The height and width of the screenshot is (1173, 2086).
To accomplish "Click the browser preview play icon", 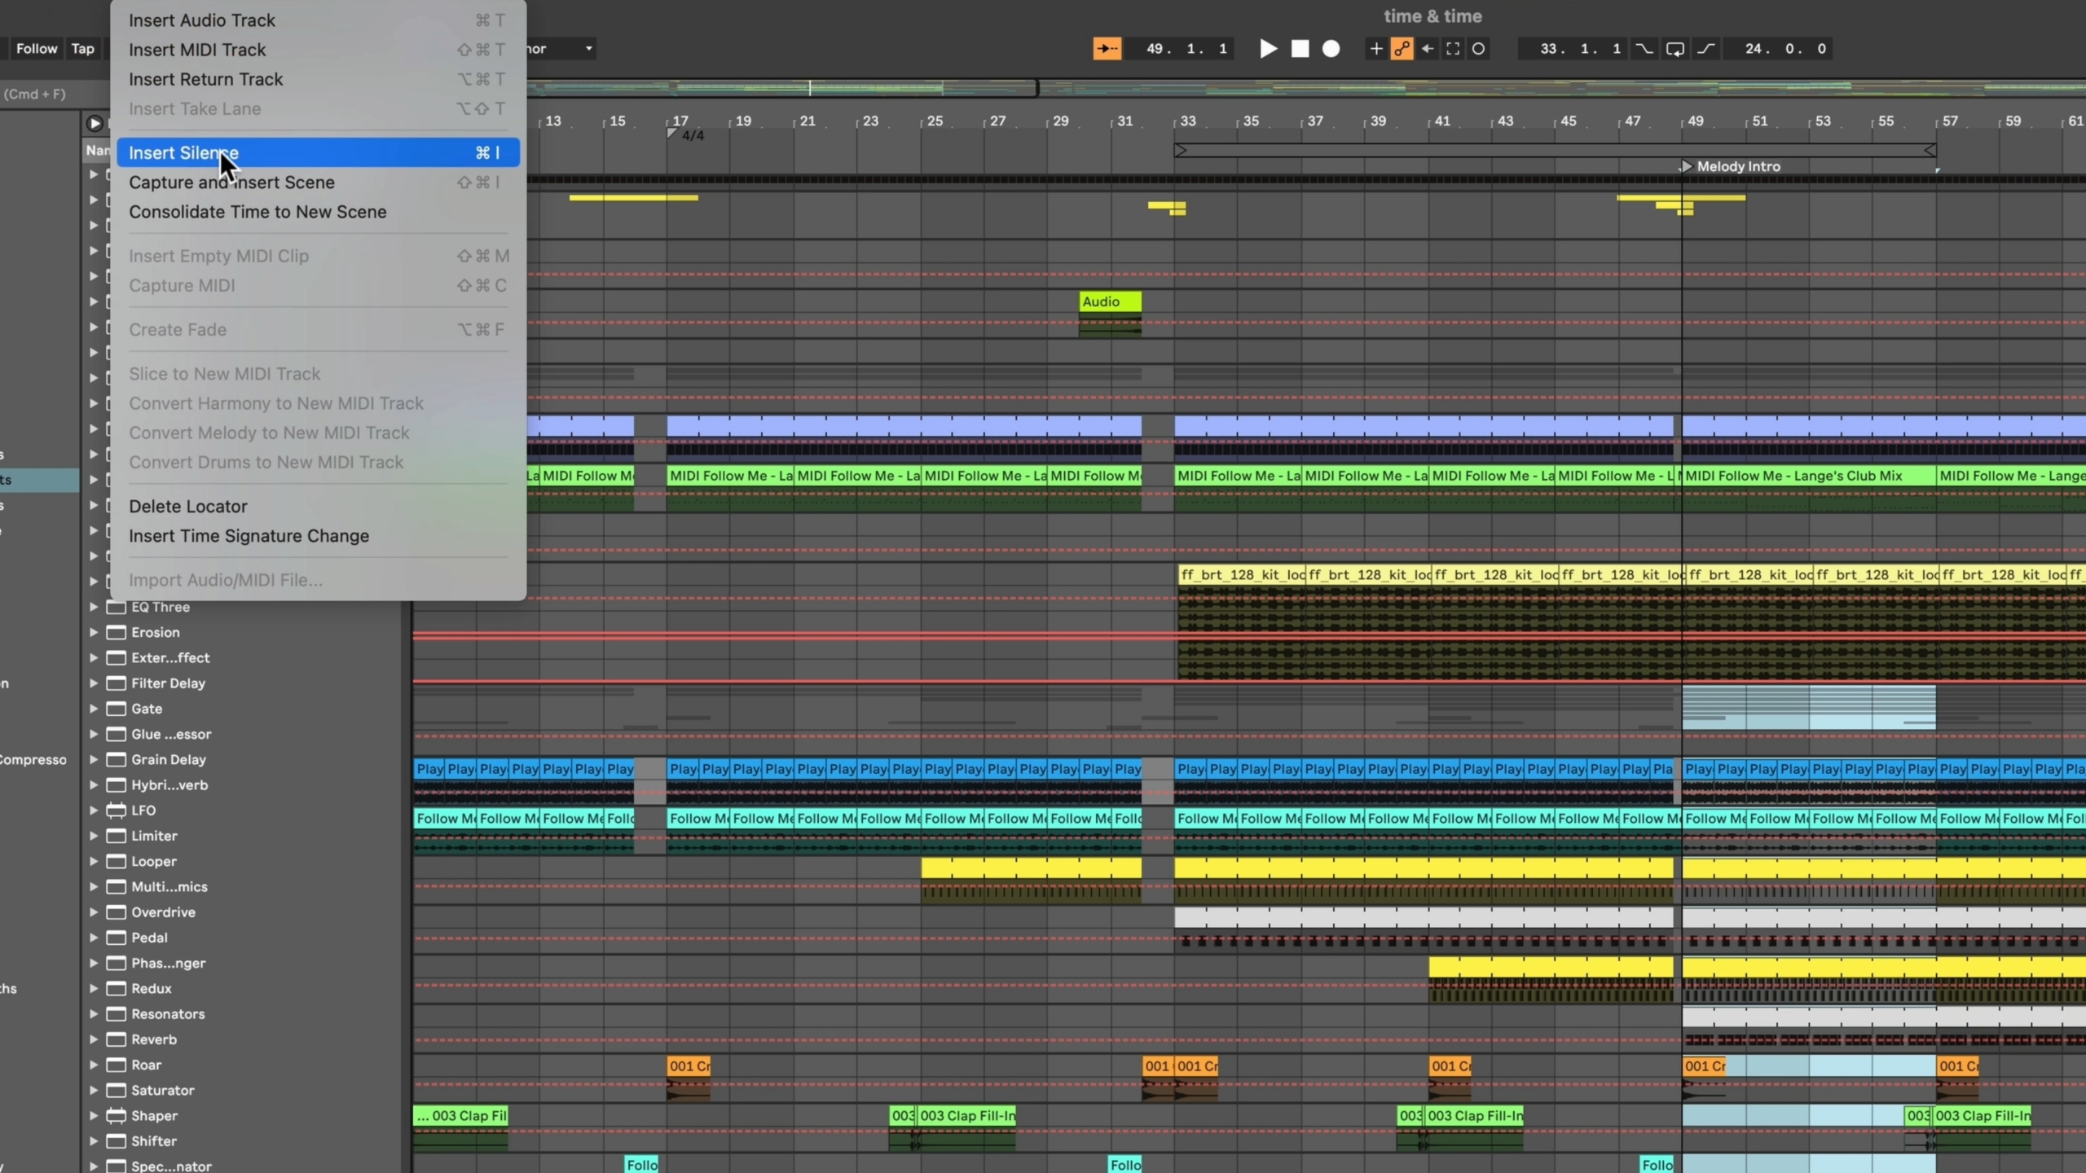I will coord(95,124).
